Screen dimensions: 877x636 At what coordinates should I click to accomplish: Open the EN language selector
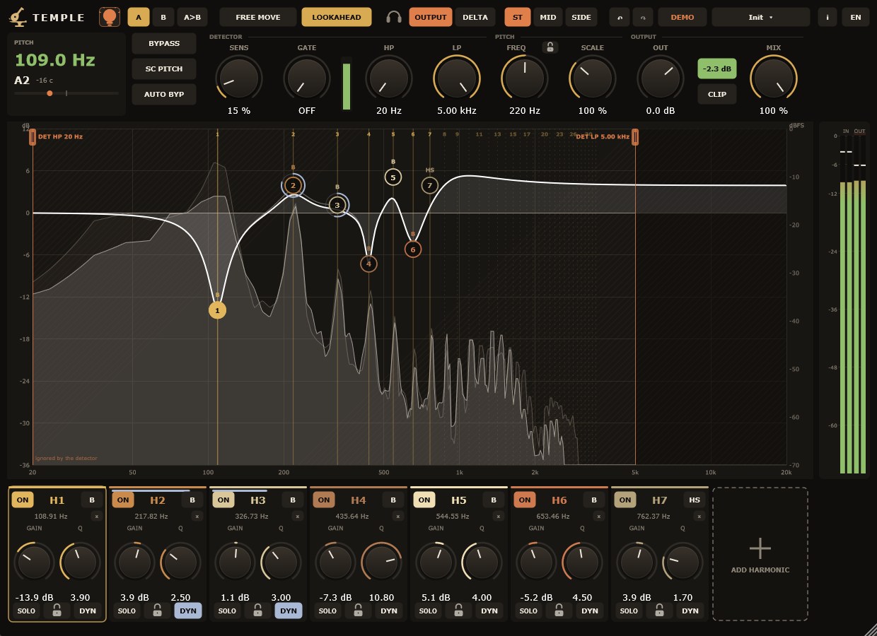coord(856,17)
